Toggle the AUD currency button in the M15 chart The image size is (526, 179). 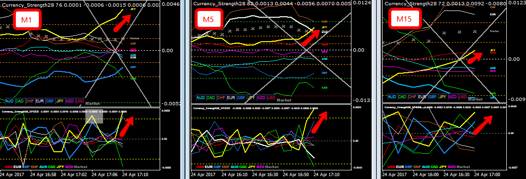392,97
